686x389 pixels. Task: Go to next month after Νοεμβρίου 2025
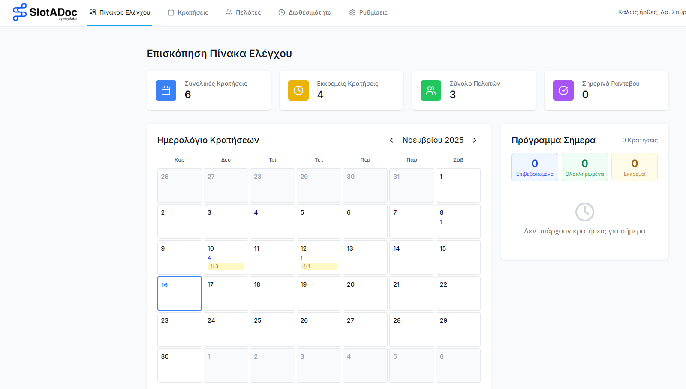(x=475, y=140)
